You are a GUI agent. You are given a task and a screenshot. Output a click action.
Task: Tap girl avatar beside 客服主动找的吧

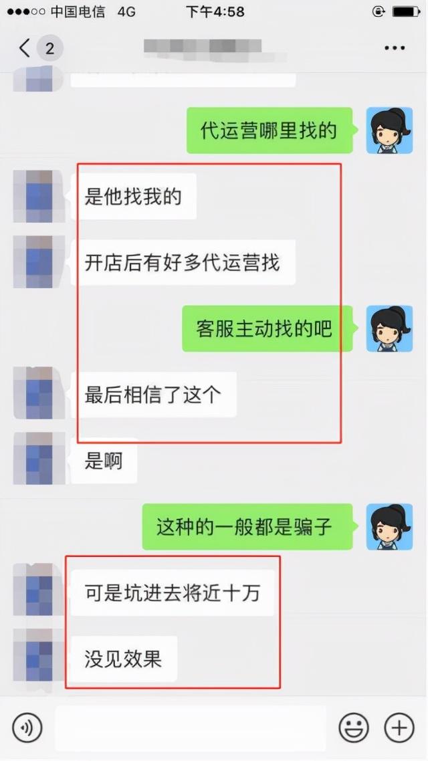click(389, 328)
